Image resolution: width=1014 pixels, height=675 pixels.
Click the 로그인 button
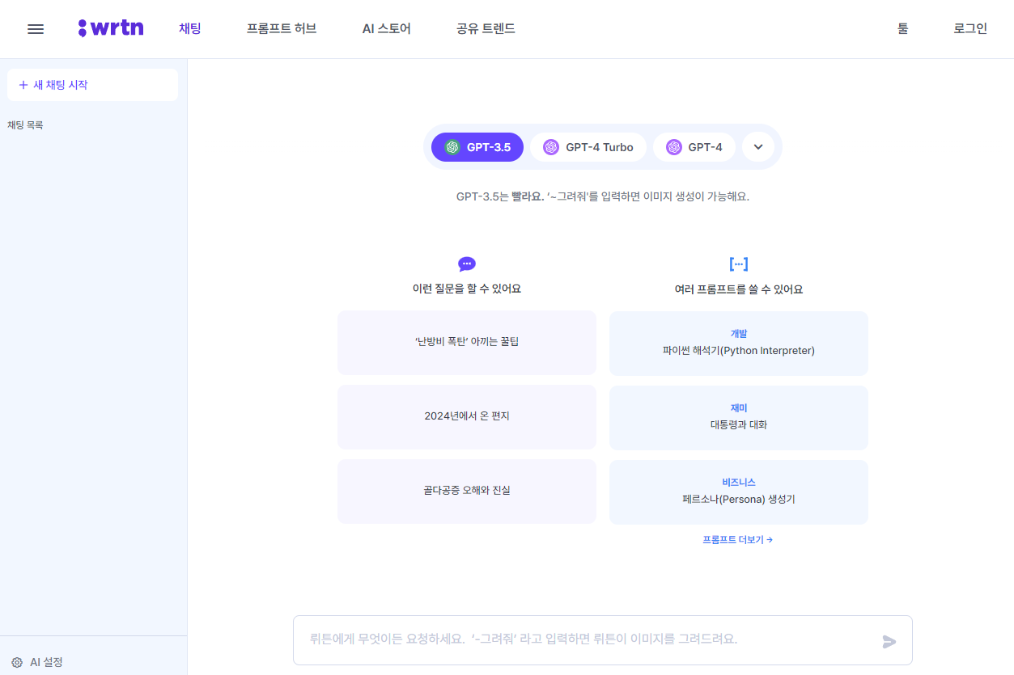(969, 27)
